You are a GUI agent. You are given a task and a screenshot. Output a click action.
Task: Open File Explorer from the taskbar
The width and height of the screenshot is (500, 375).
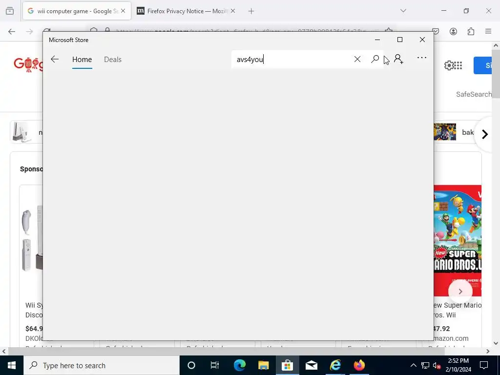coord(263,365)
